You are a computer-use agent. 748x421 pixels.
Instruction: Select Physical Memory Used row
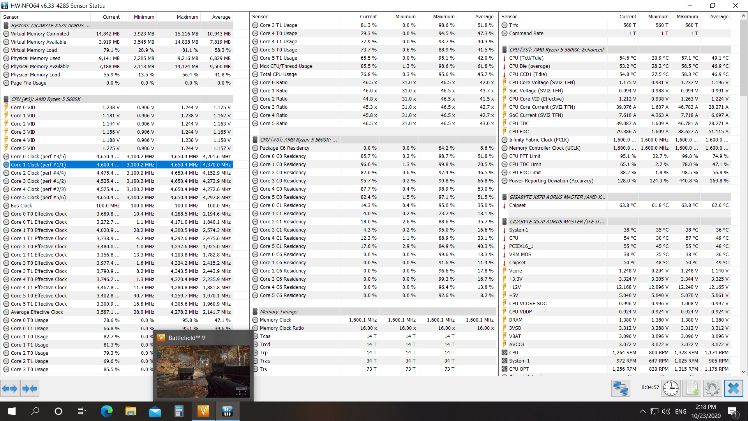(x=117, y=58)
